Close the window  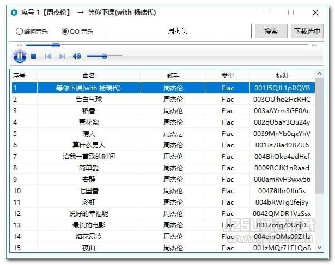315,13
